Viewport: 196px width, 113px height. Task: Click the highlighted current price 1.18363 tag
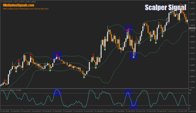(x=192, y=28)
